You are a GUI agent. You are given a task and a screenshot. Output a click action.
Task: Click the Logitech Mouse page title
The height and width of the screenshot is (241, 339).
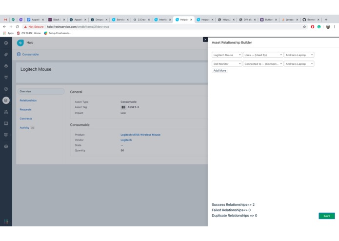pos(36,69)
